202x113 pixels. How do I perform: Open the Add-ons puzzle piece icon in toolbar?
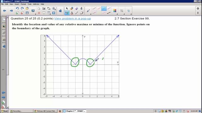tap(60, 11)
